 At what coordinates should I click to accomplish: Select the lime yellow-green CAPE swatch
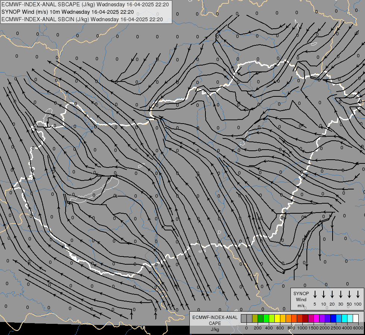pyautogui.click(x=272, y=319)
